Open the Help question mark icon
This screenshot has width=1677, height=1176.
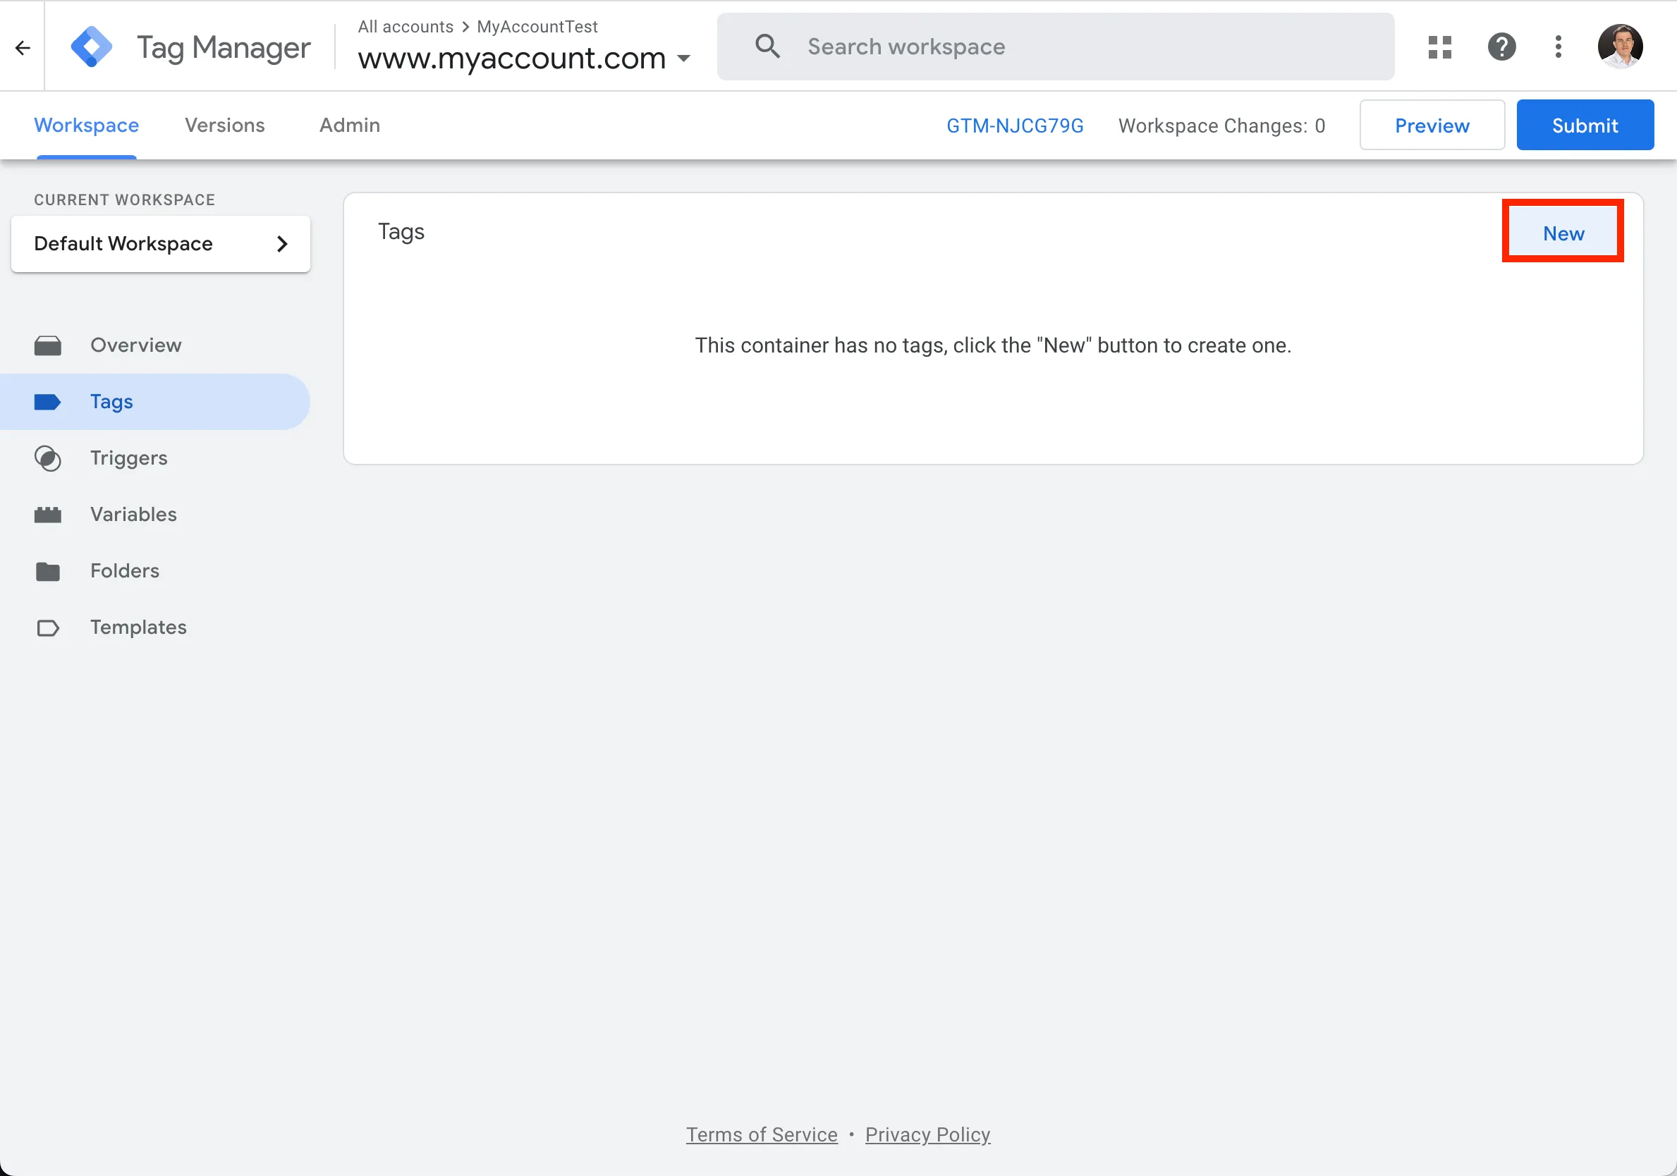tap(1501, 47)
